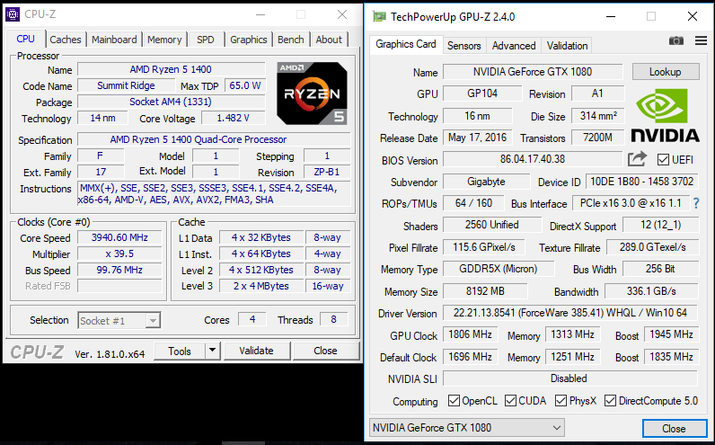This screenshot has height=445, width=715.
Task: Click the AMD Ryzen 5 logo
Action: 312,93
